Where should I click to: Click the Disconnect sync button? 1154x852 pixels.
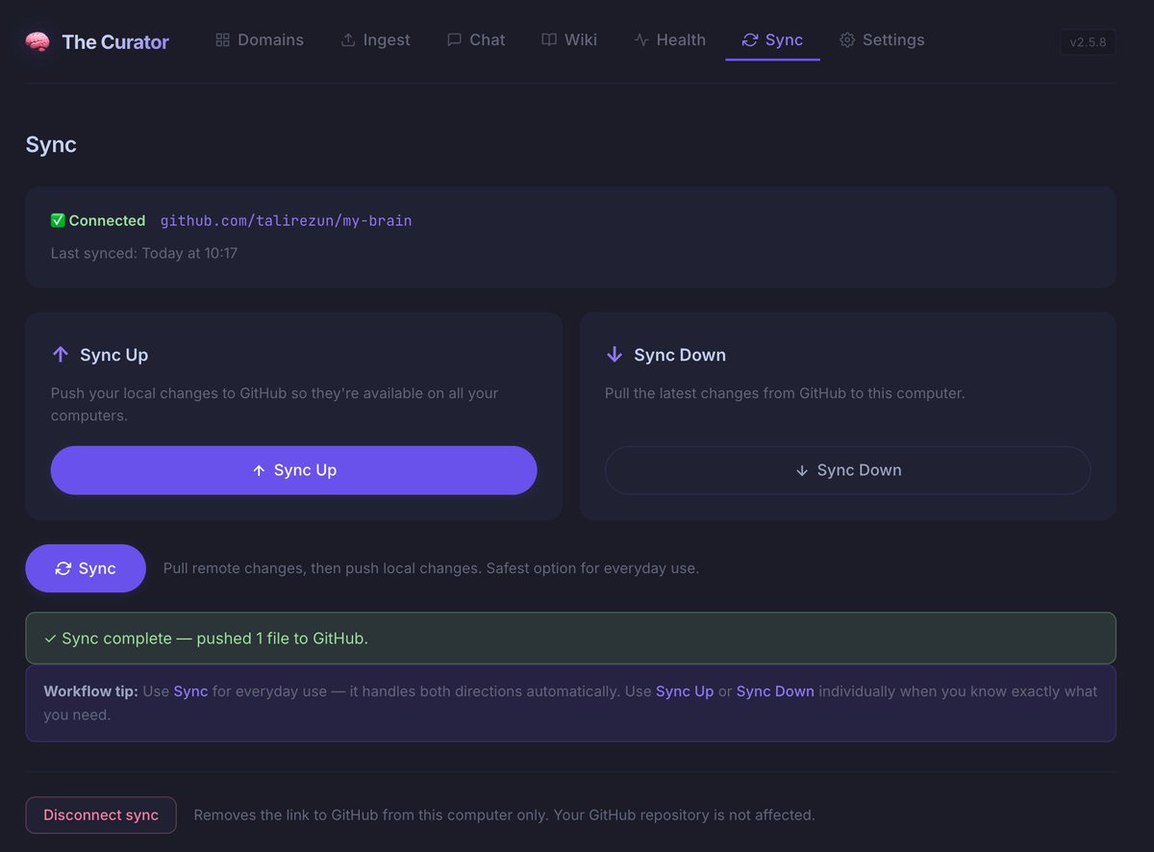coord(101,815)
